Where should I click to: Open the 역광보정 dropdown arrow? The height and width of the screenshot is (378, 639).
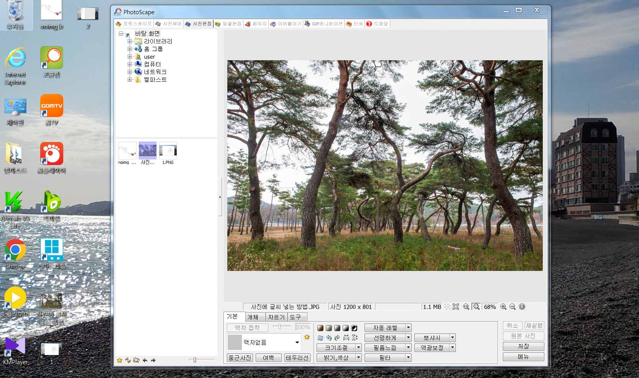coord(452,348)
